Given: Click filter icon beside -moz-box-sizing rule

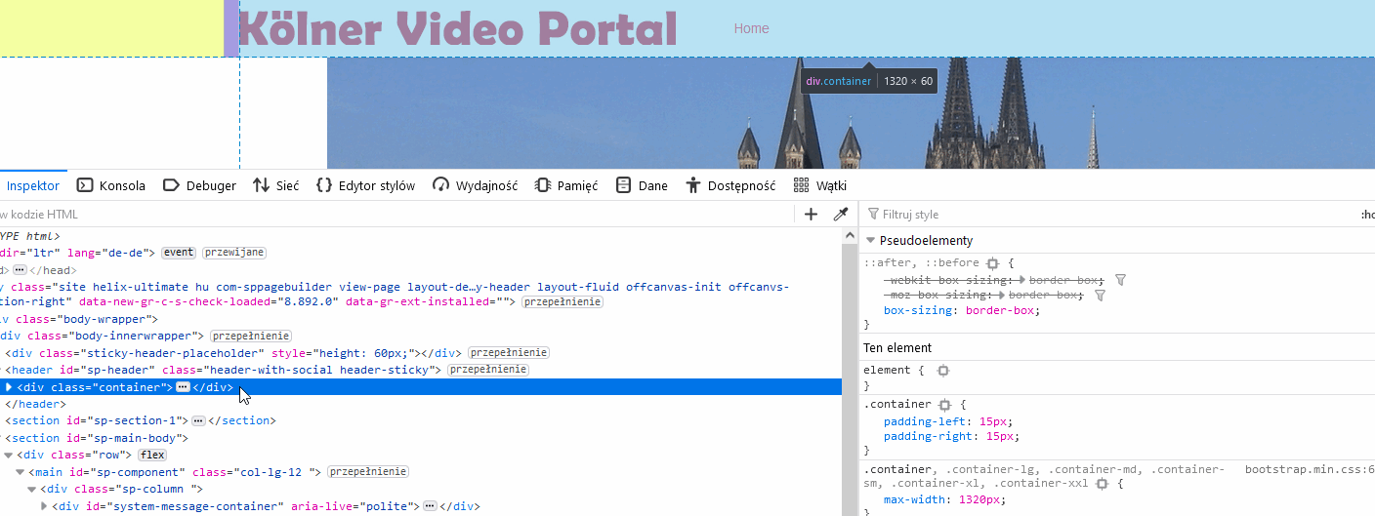Looking at the screenshot, I should click(1100, 295).
